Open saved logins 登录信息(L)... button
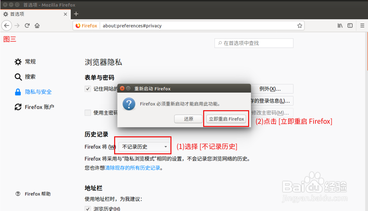The height and width of the screenshot is (211, 368). coord(272,101)
